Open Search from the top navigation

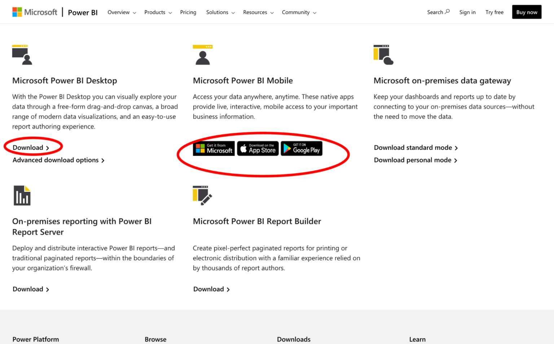coord(438,12)
